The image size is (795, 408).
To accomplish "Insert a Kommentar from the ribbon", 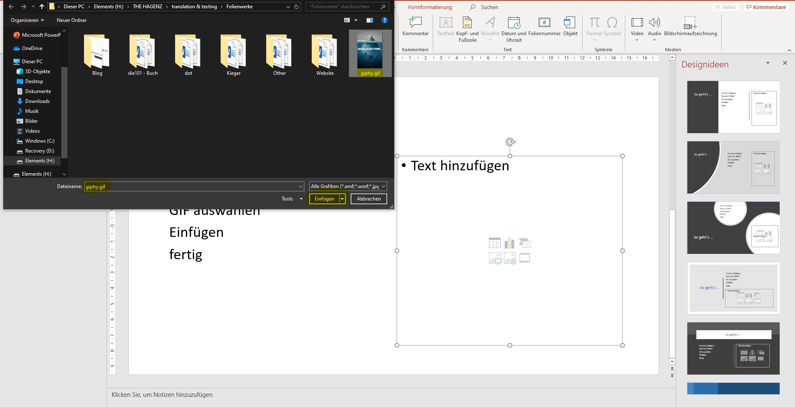I will (415, 26).
